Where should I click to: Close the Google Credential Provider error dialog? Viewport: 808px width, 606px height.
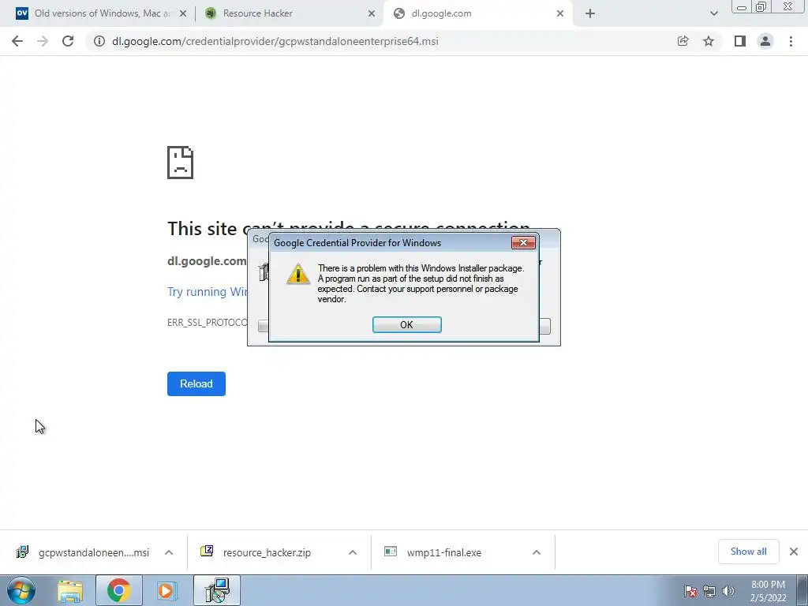pos(523,243)
